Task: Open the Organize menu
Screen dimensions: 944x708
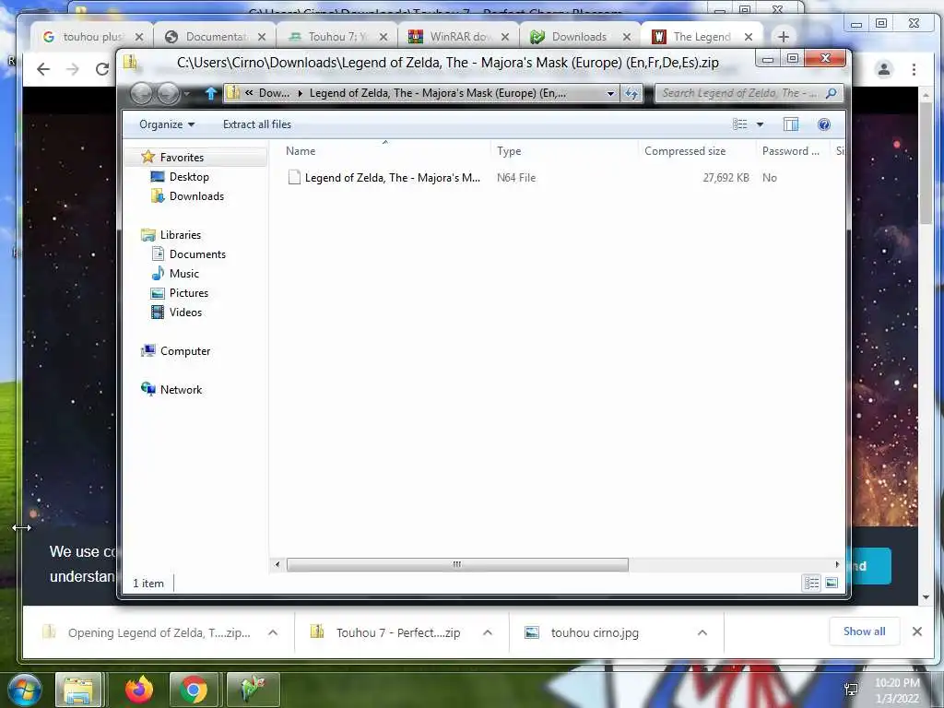Action: [167, 124]
